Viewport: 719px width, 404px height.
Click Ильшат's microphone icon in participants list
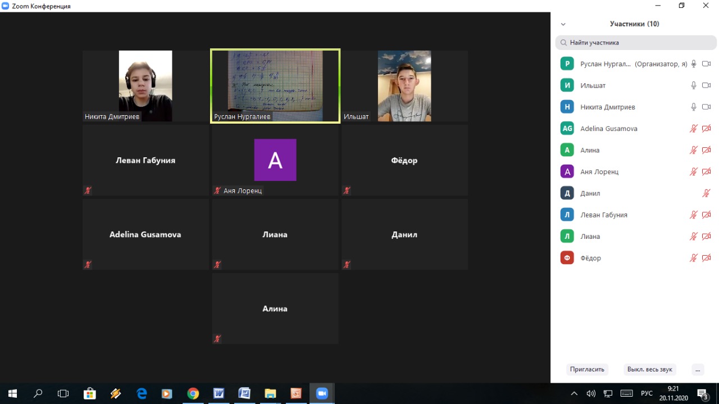coord(694,85)
